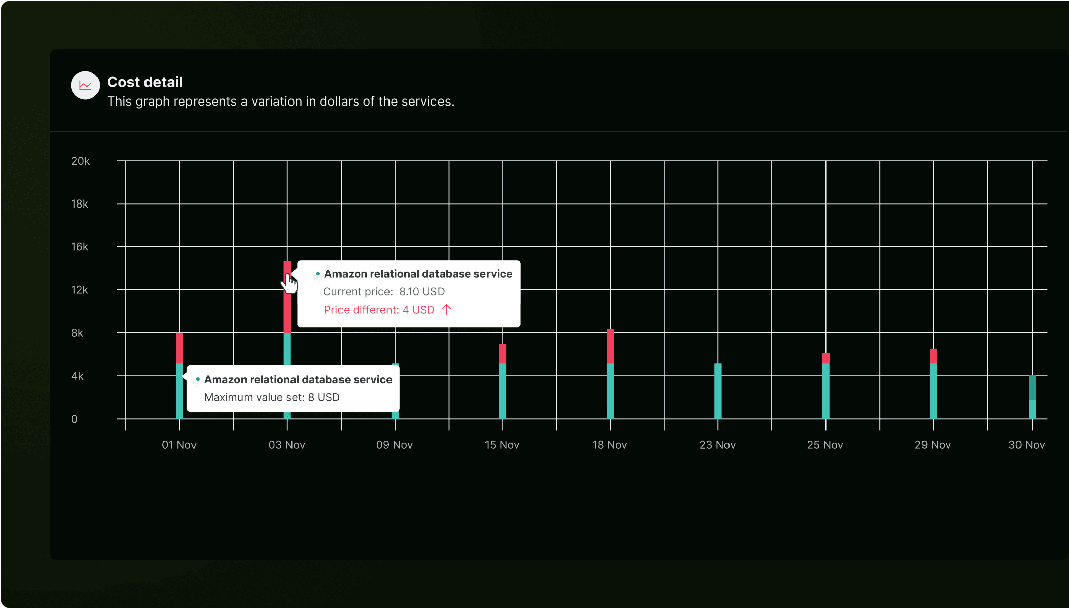Click the Cost detail heading

click(144, 82)
